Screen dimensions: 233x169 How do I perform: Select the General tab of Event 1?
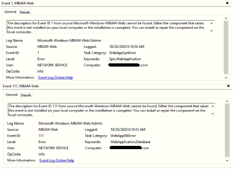10,12
